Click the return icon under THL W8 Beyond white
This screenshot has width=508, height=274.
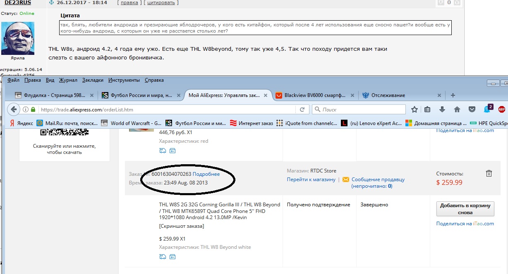pos(173,257)
